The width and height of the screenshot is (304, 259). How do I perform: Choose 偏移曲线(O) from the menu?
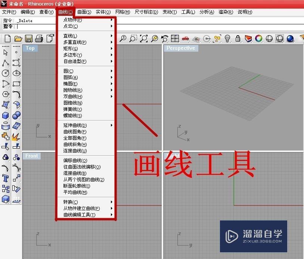coord(86,161)
